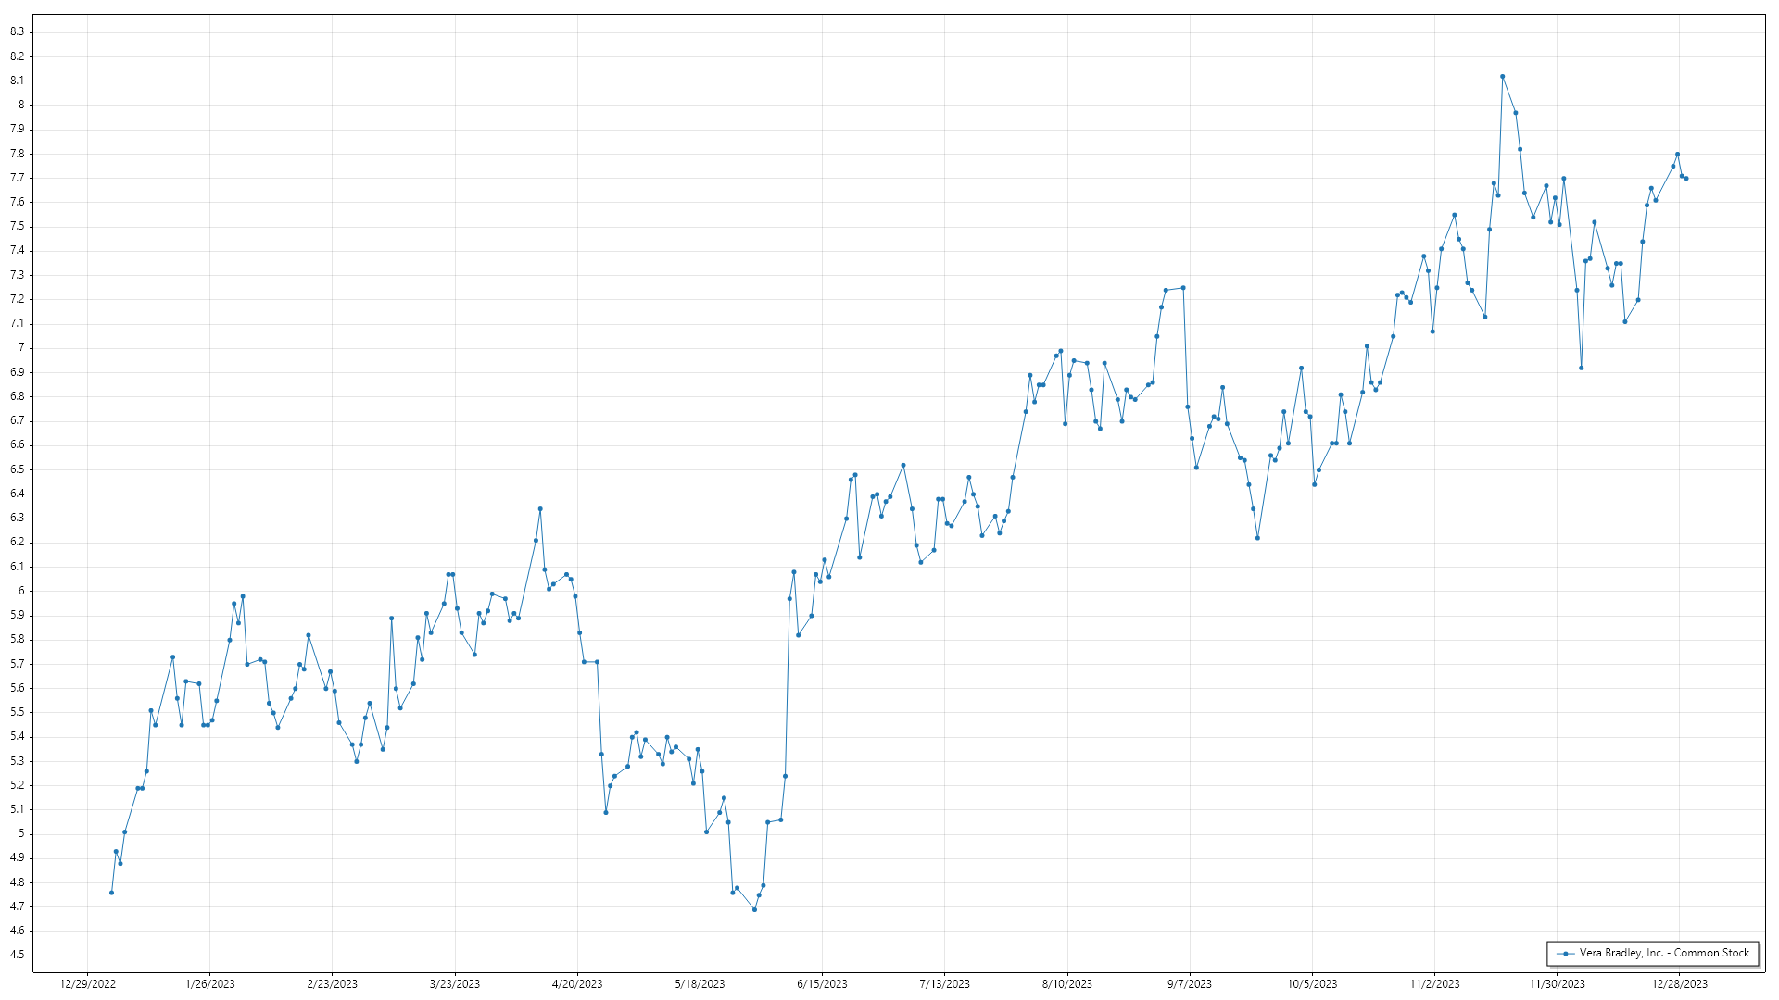Click the 11/30/2023 x-axis date label
The height and width of the screenshot is (1000, 1779).
point(1557,984)
